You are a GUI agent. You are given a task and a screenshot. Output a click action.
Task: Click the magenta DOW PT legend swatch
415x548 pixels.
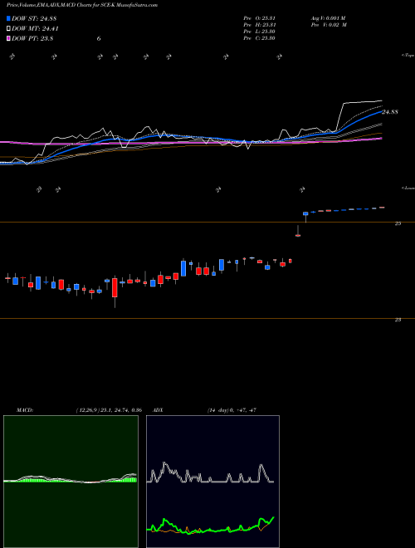[x=8, y=39]
